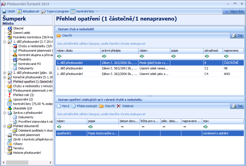This screenshot has height=166, width=246.
Task: Click the Nový button label
Action: pyautogui.click(x=66, y=106)
